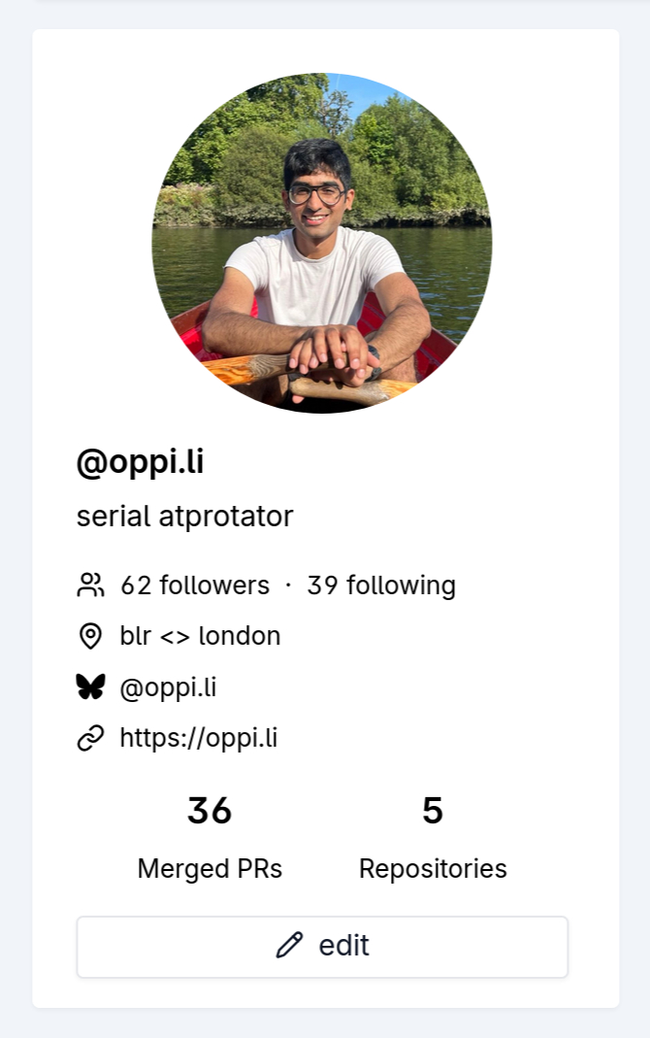The width and height of the screenshot is (650, 1038).
Task: Click the number 5 repositories stat
Action: pyautogui.click(x=433, y=811)
